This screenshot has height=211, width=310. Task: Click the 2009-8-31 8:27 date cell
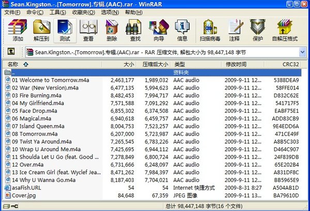tap(243, 188)
